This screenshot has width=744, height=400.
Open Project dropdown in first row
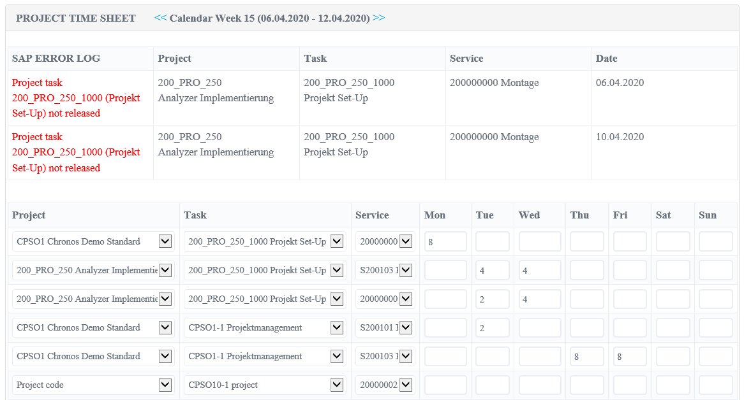(x=165, y=241)
